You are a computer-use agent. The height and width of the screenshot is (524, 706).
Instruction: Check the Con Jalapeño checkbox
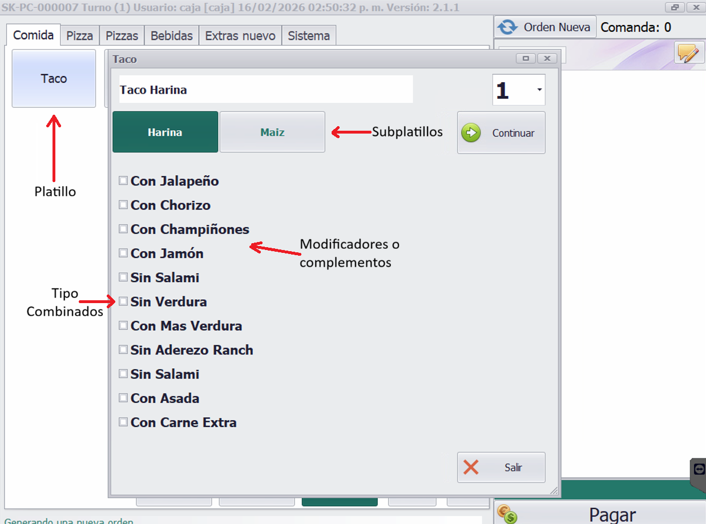click(123, 181)
